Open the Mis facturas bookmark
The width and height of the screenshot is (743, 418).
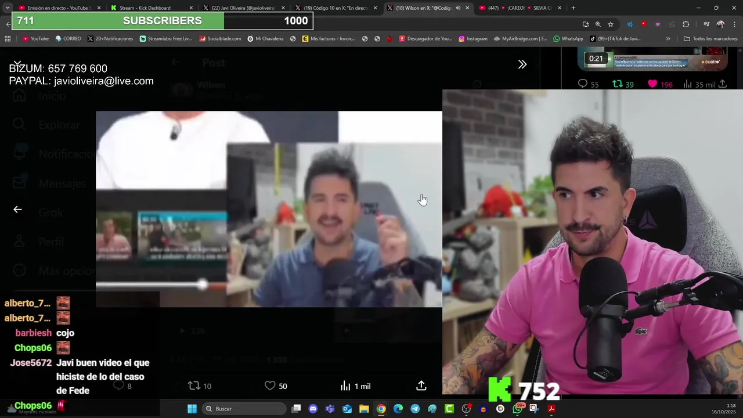tap(329, 39)
